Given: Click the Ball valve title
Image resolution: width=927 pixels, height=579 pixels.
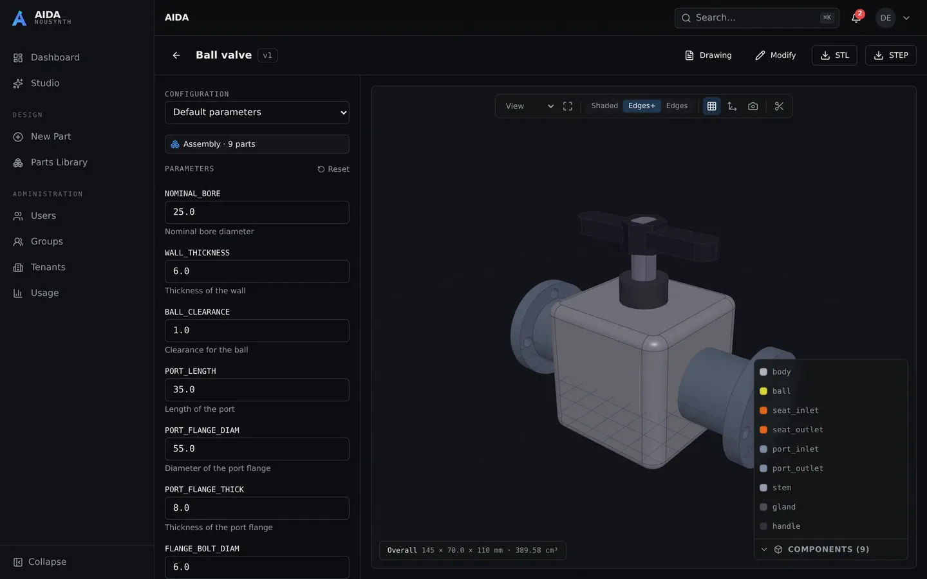Looking at the screenshot, I should point(223,55).
